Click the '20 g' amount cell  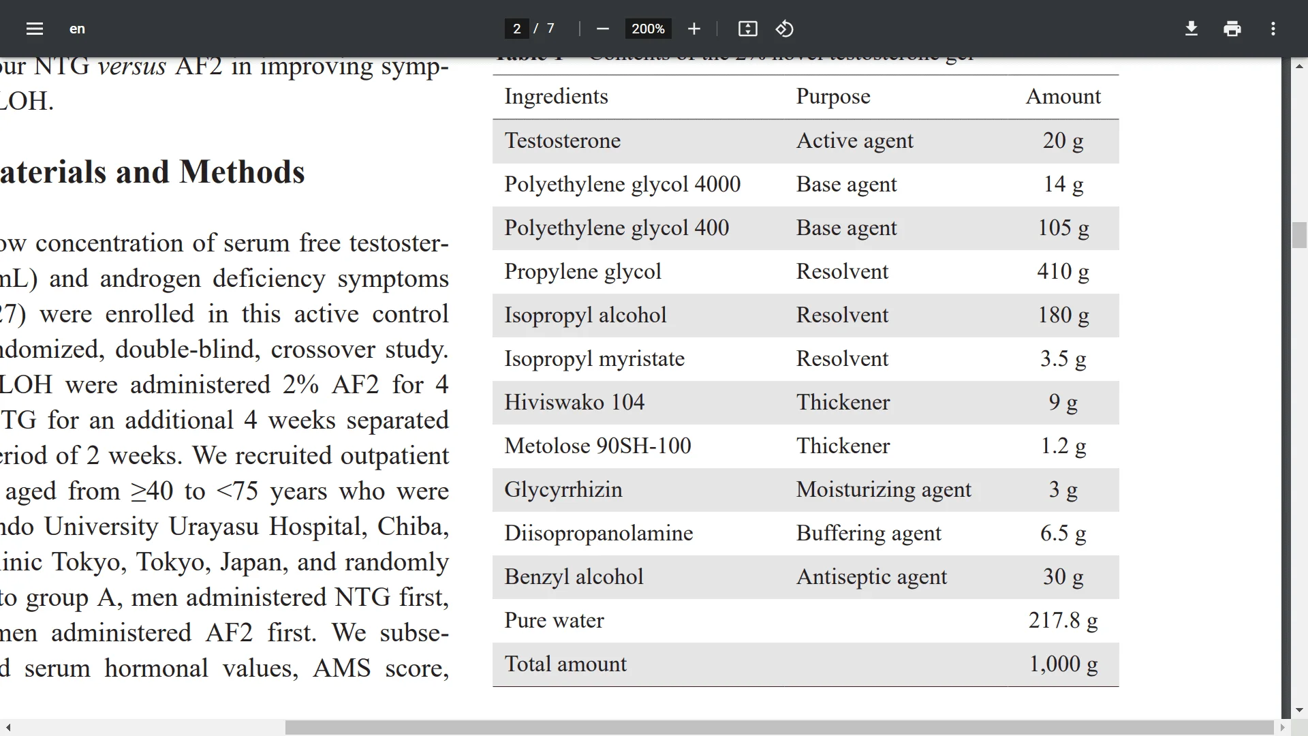pyautogui.click(x=1063, y=141)
